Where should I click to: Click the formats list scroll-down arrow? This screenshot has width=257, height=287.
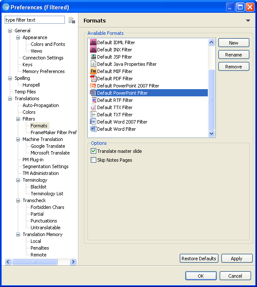211,133
